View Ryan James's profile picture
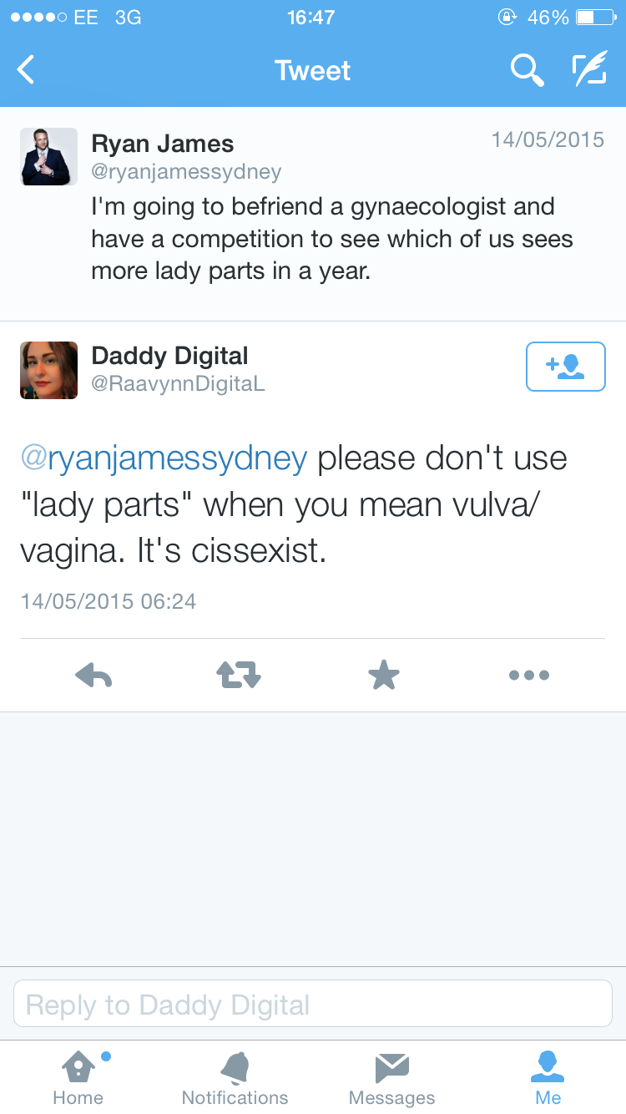 click(49, 156)
